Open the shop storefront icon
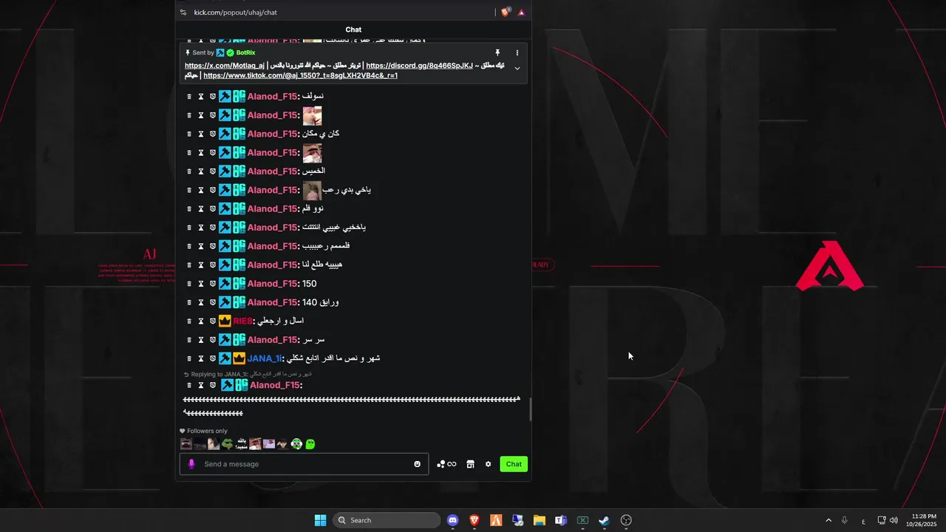The height and width of the screenshot is (532, 946). (470, 464)
